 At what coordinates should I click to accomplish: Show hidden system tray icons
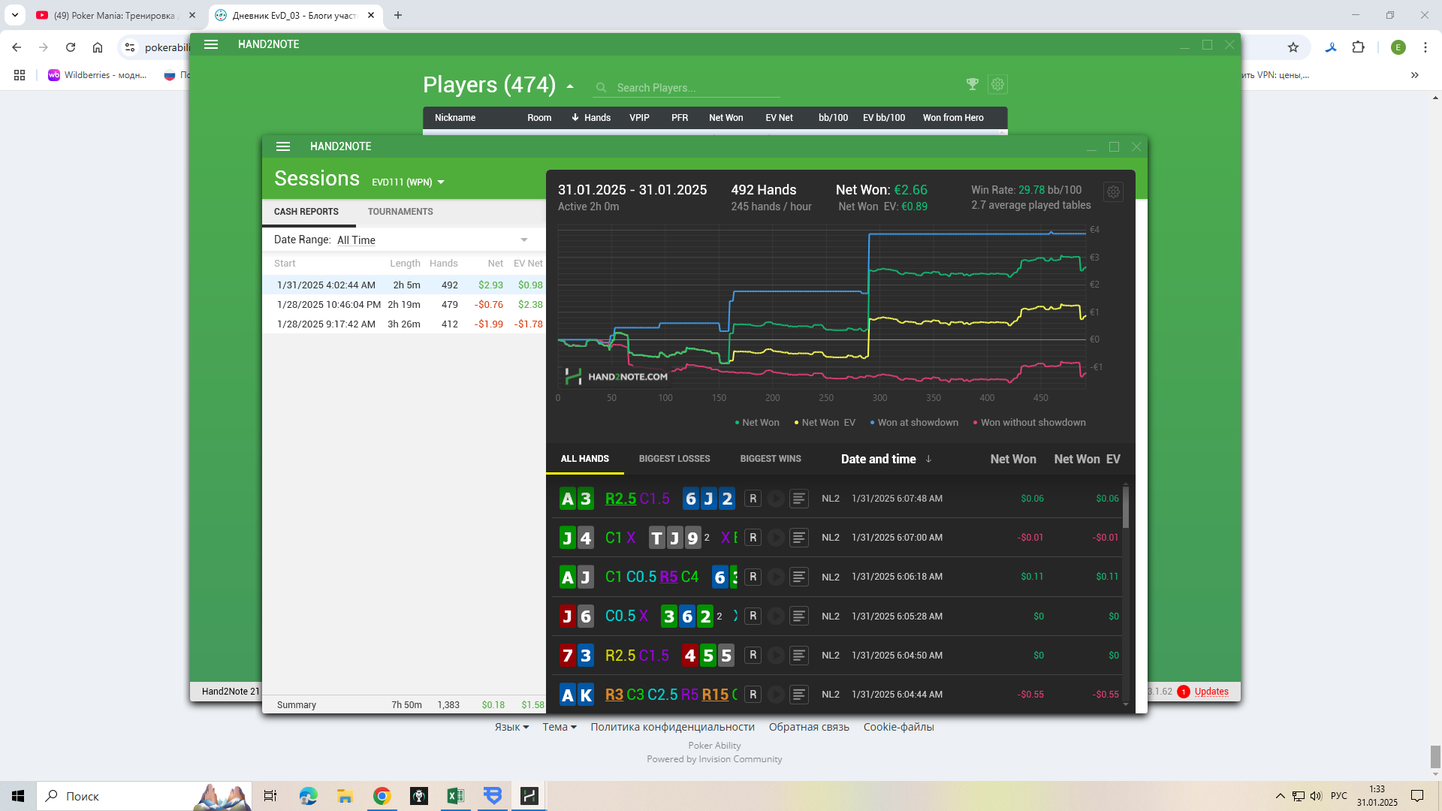(x=1280, y=796)
